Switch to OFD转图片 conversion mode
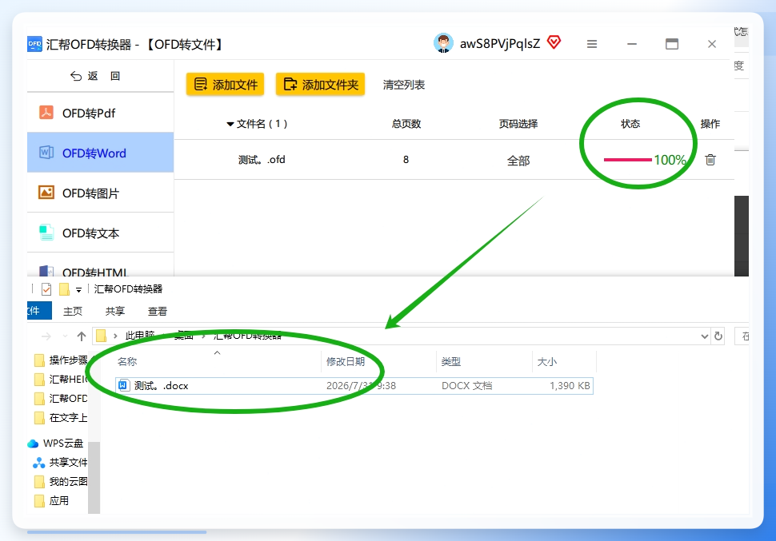The width and height of the screenshot is (776, 541). 101,193
